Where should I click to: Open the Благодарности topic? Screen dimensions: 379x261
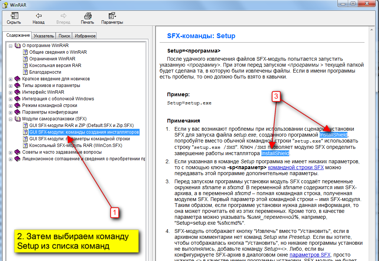tap(45, 72)
